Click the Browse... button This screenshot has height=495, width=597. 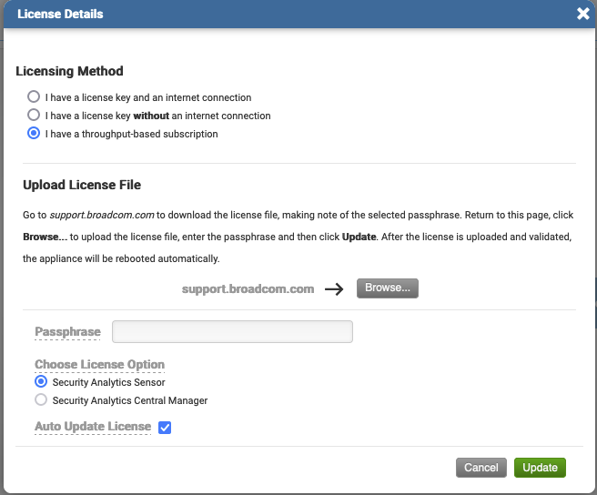[x=387, y=288]
